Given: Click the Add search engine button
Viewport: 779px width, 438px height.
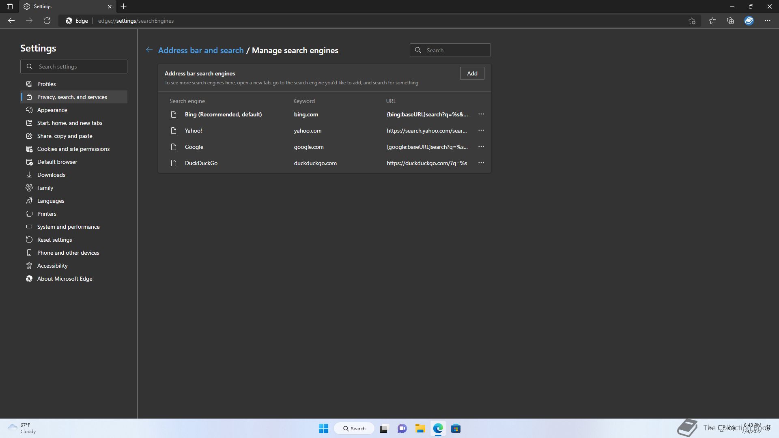Looking at the screenshot, I should coord(472,73).
